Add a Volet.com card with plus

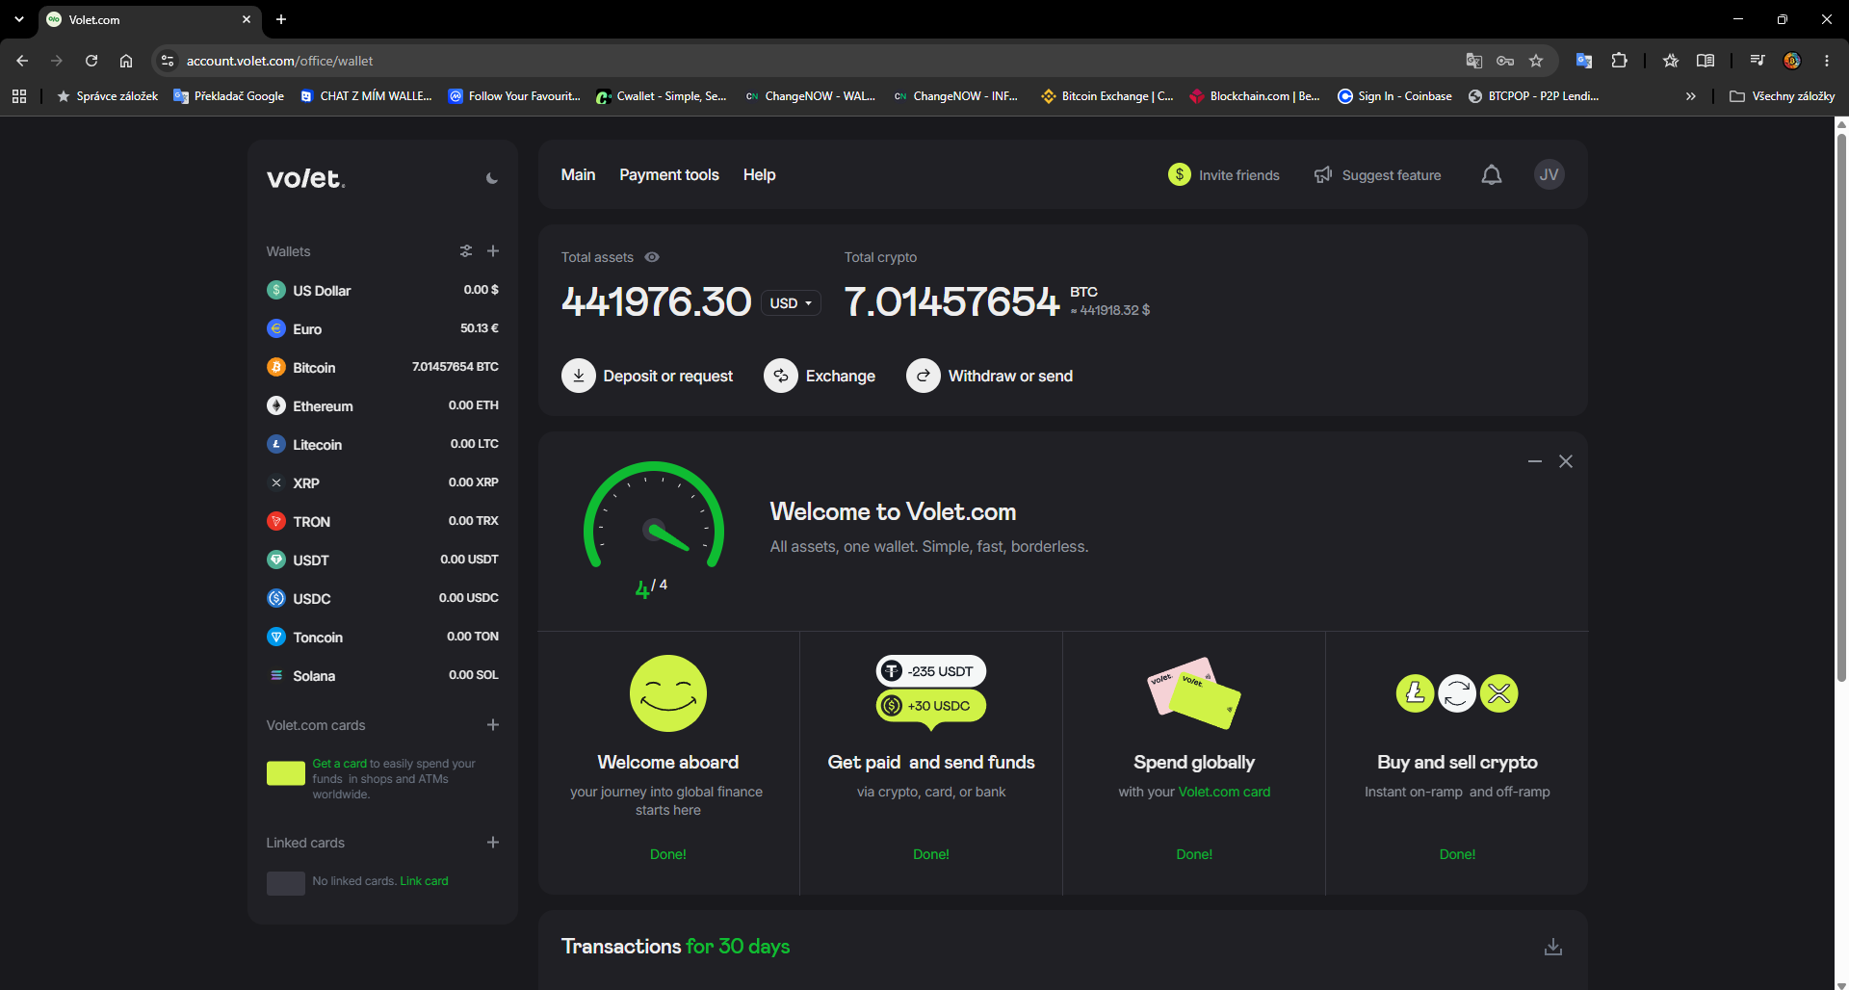click(493, 725)
